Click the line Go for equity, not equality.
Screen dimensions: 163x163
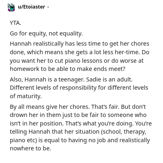pos(46,33)
